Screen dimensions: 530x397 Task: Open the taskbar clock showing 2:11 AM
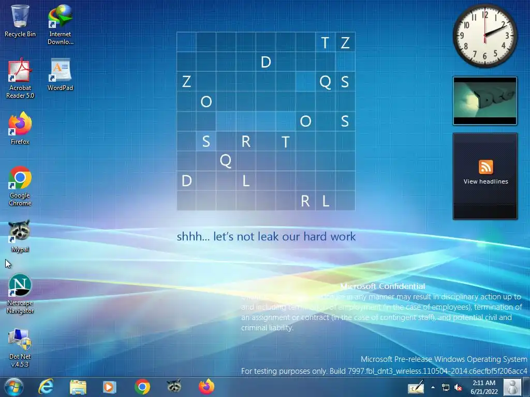484,387
